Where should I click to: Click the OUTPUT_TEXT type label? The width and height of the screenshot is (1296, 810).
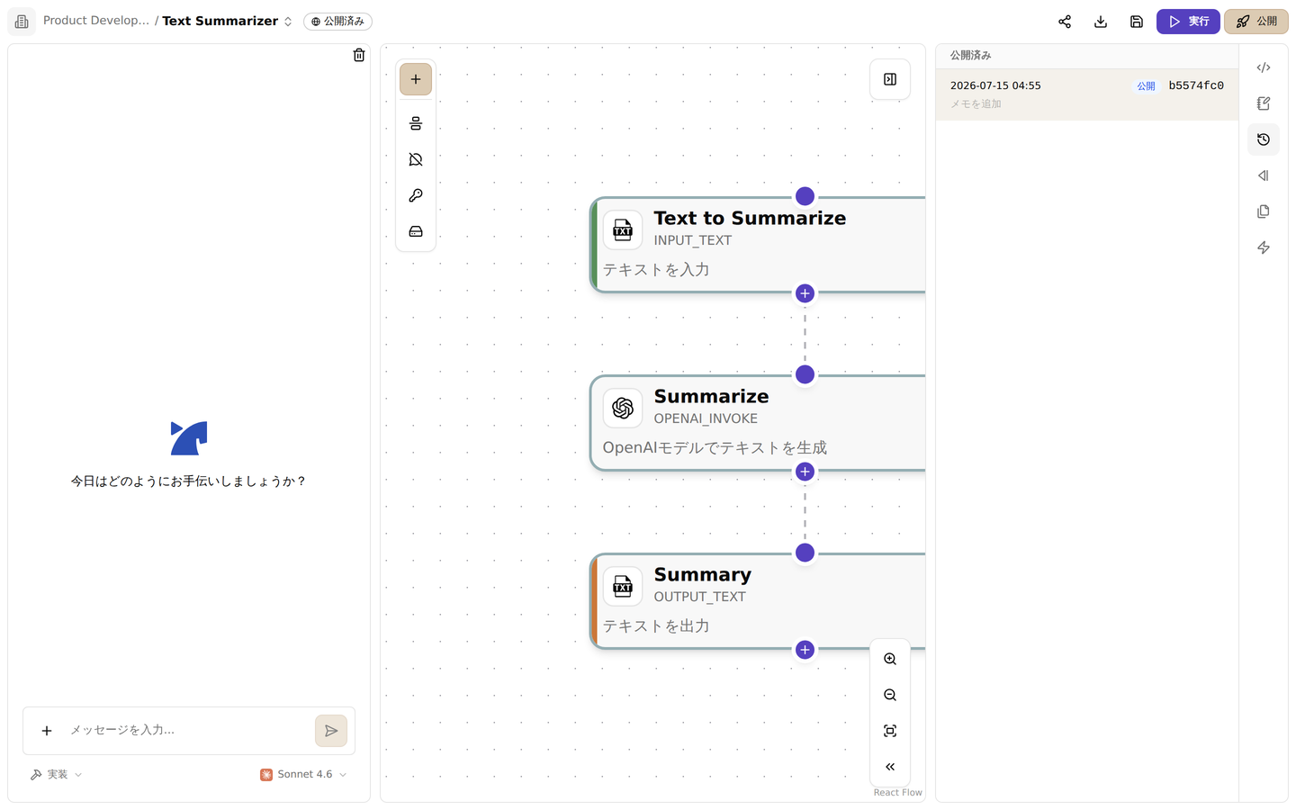[699, 597]
